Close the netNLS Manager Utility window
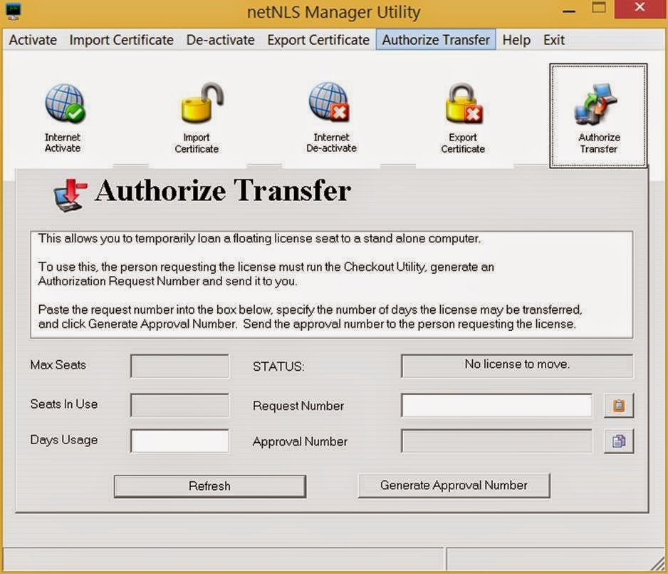 (x=640, y=9)
